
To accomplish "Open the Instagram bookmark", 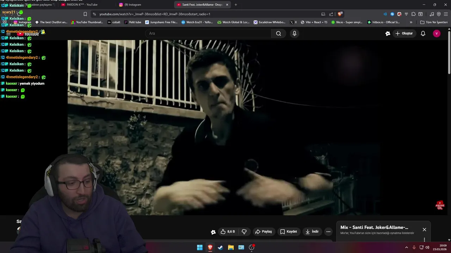I will [x=22, y=22].
